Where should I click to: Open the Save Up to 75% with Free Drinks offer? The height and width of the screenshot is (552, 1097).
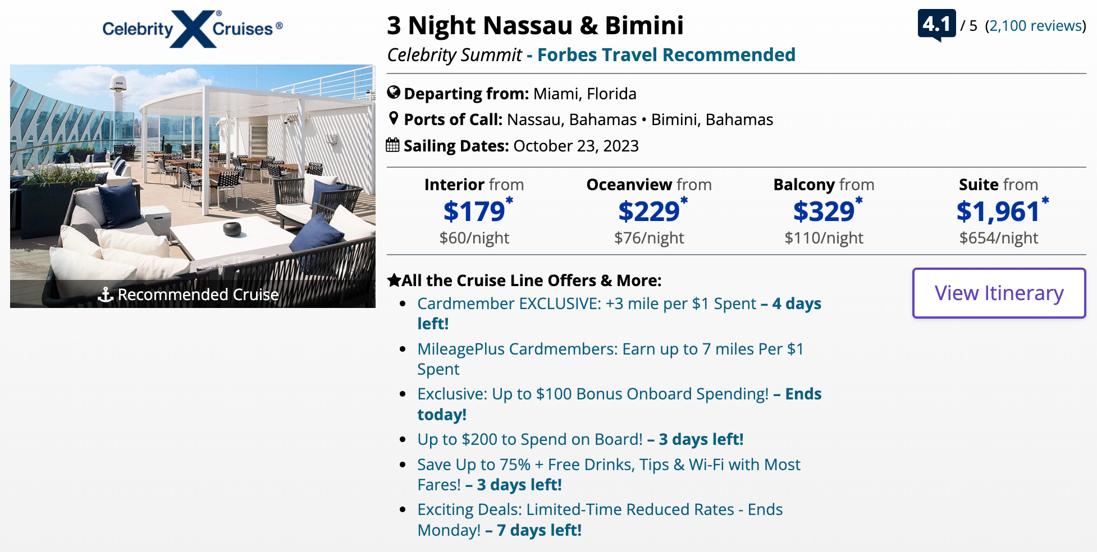pos(609,464)
